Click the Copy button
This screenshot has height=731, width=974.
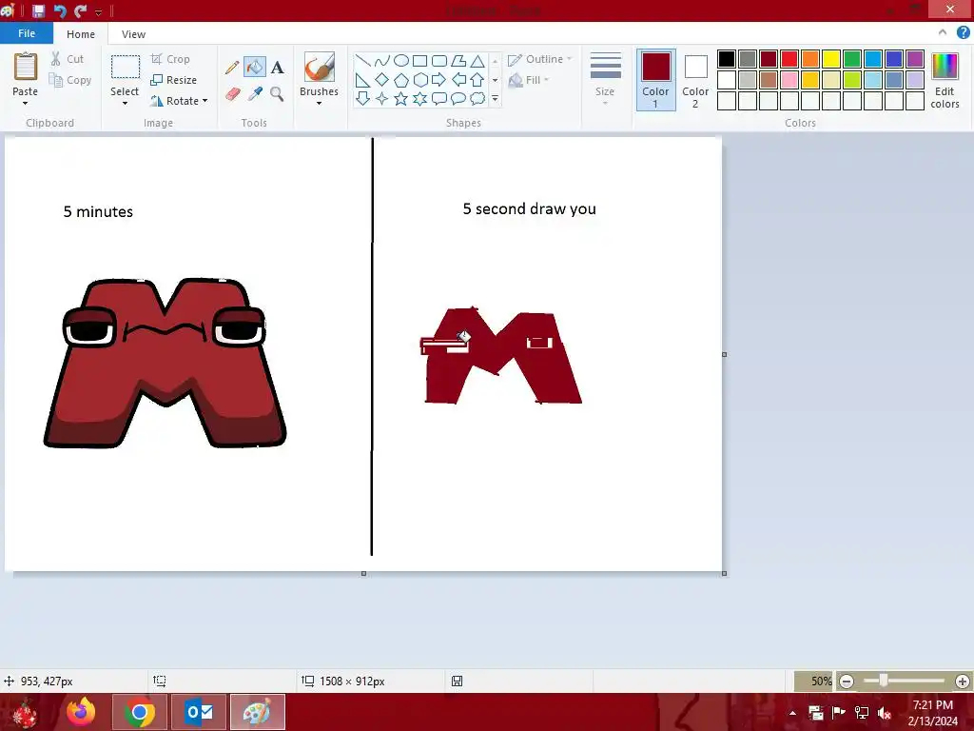tap(70, 80)
